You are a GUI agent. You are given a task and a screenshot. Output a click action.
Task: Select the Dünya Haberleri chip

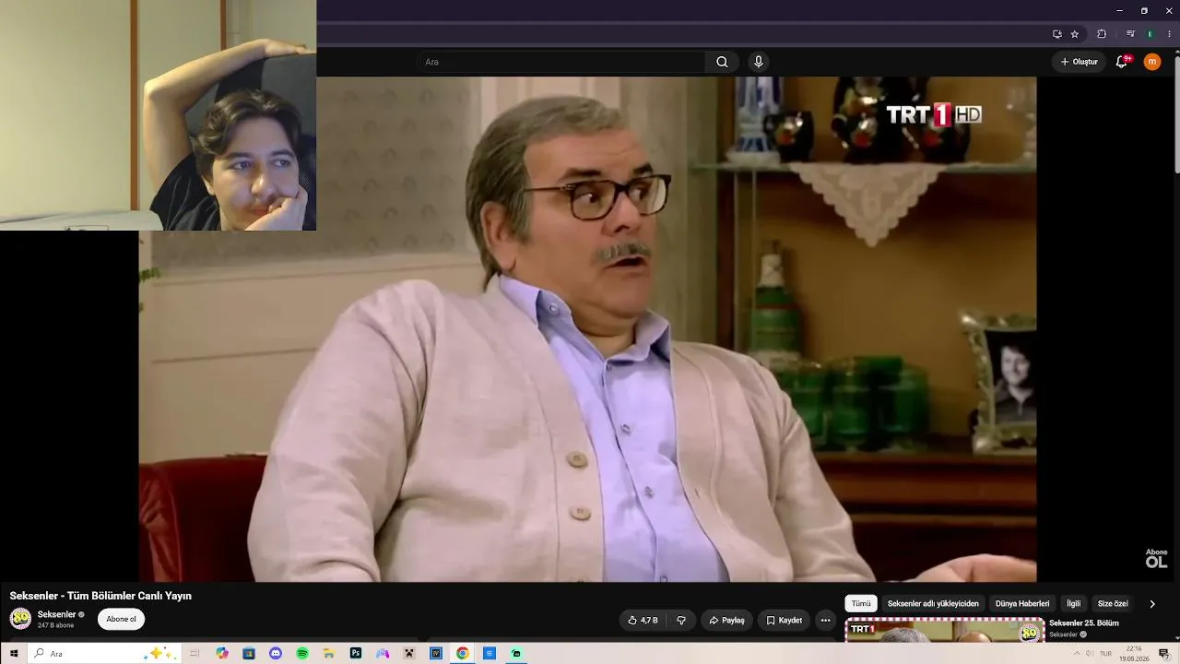pos(1022,604)
